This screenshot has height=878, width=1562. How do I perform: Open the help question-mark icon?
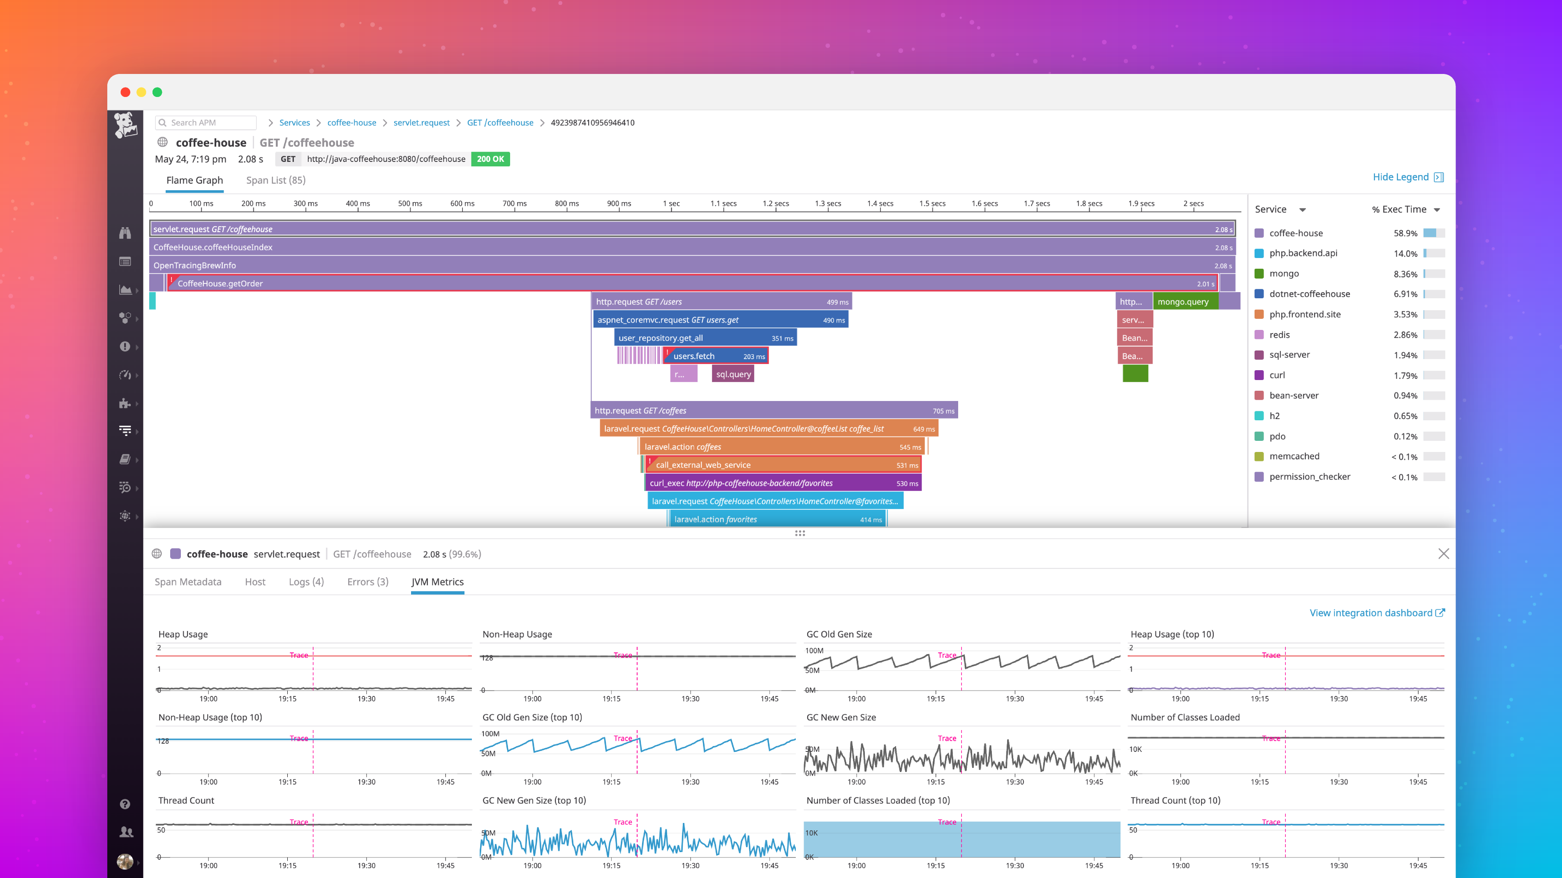125,804
